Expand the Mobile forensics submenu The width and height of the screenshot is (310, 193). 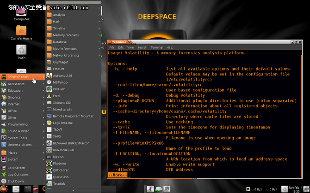65,48
